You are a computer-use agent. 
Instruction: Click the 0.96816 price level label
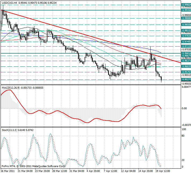(186, 53)
